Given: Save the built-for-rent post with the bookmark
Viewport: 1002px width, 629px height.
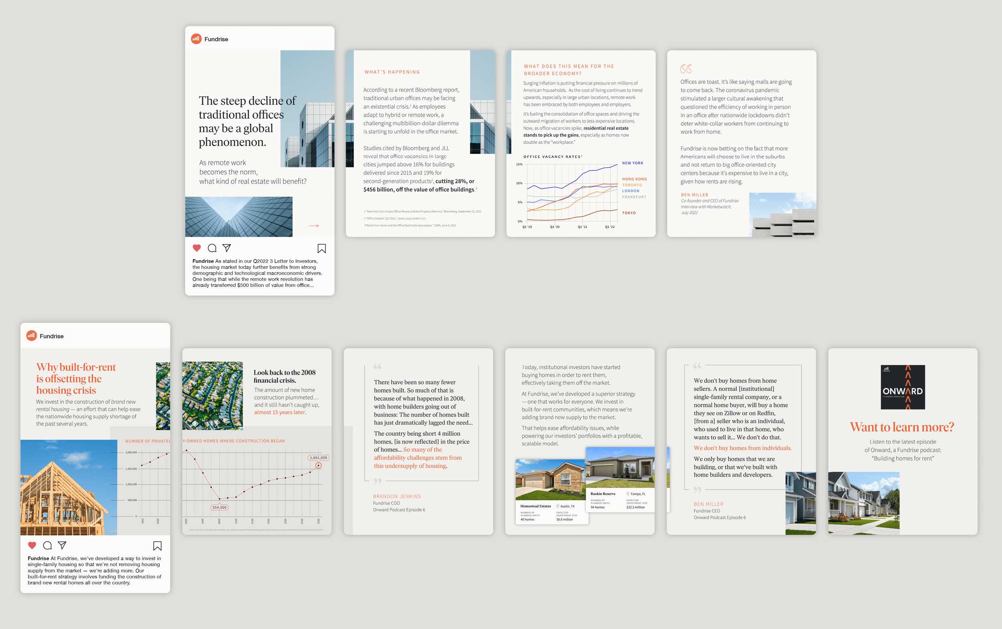Looking at the screenshot, I should (157, 545).
